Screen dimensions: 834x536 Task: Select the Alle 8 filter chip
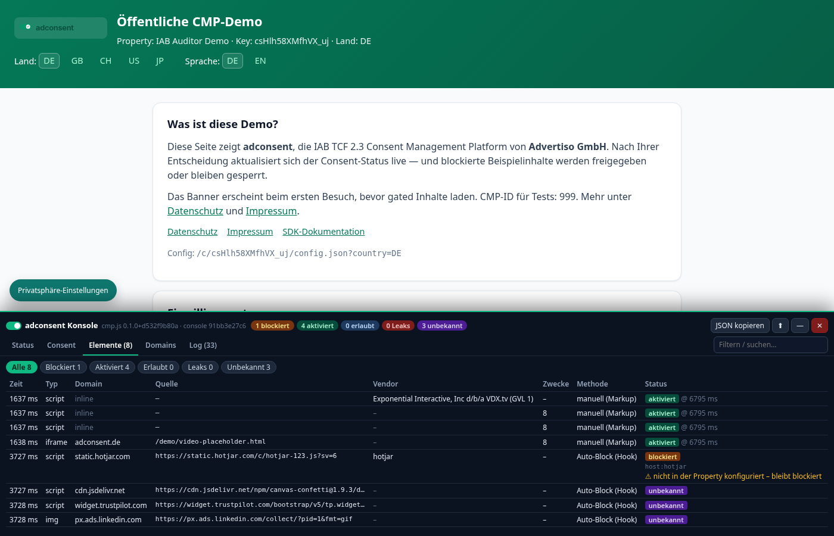click(22, 367)
